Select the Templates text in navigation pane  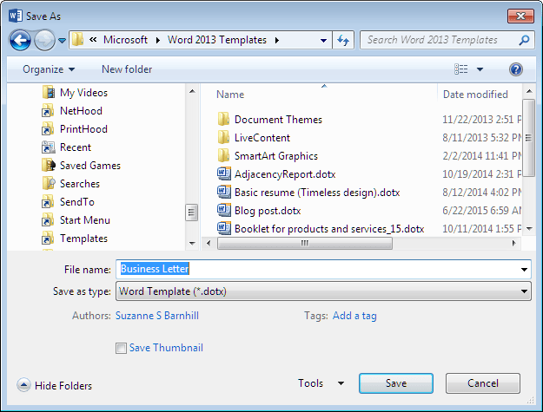coord(83,239)
